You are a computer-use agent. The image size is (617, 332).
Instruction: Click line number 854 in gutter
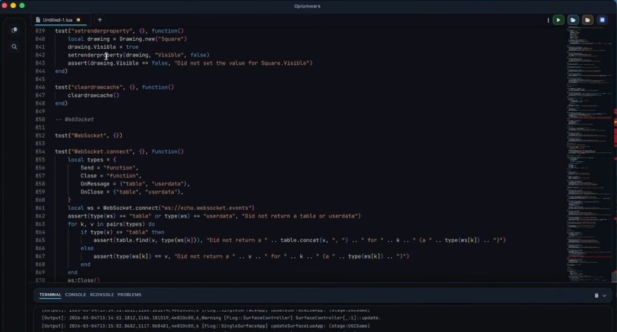point(40,152)
